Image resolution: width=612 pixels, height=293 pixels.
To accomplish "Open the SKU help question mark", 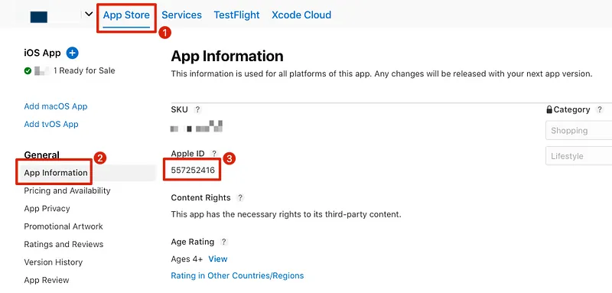I will click(198, 109).
